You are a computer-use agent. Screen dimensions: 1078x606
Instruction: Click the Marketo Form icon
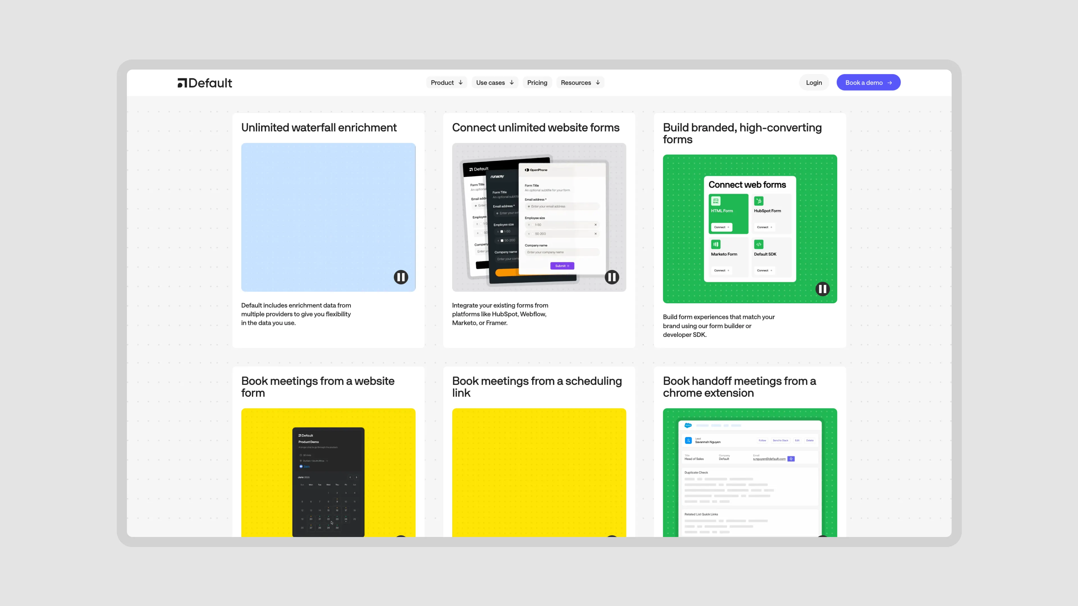pos(716,244)
